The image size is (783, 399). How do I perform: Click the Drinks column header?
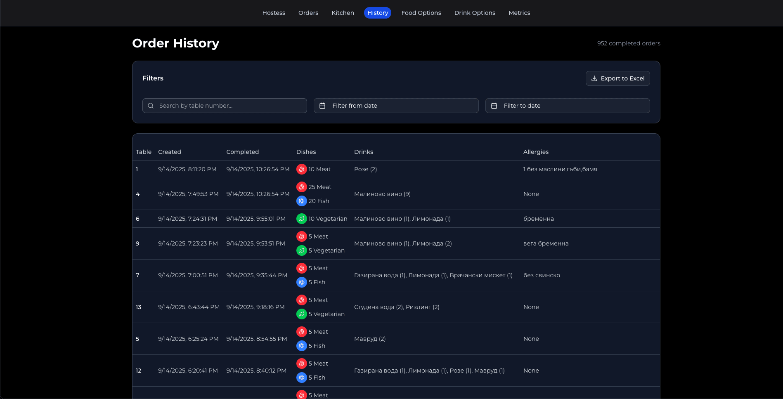tap(364, 152)
